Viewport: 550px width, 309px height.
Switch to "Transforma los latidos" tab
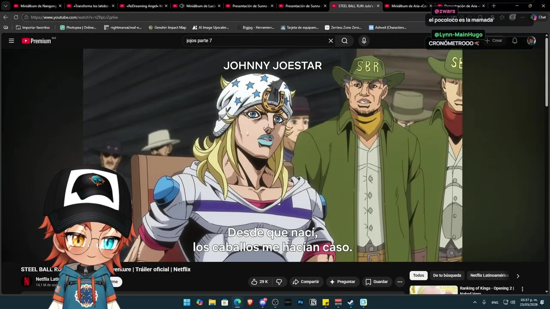(x=91, y=6)
